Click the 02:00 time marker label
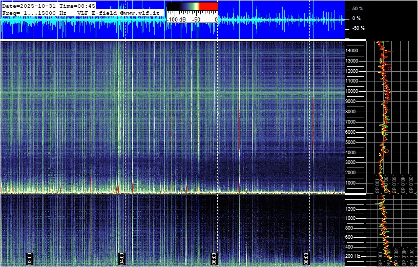 click(29, 258)
